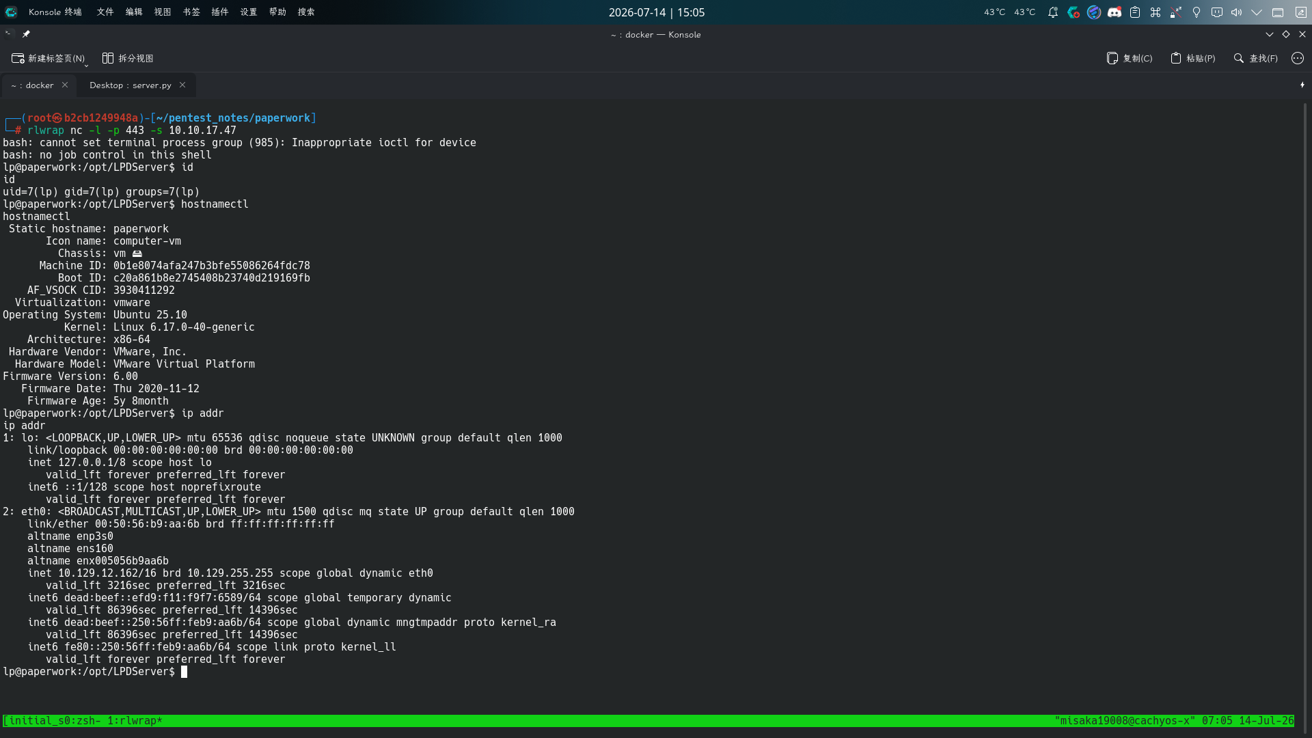This screenshot has height=738, width=1312.
Task: Expand hidden system tray icons arrow
Action: [1257, 12]
